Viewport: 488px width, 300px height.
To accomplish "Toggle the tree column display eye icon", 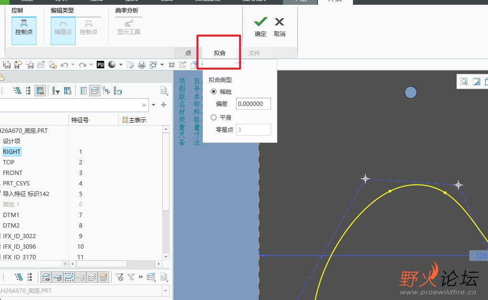I will pyautogui.click(x=40, y=91).
